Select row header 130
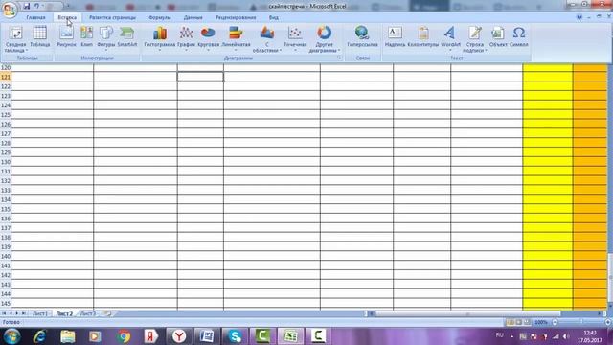Screen dimensions: 613x345 coord(6,162)
